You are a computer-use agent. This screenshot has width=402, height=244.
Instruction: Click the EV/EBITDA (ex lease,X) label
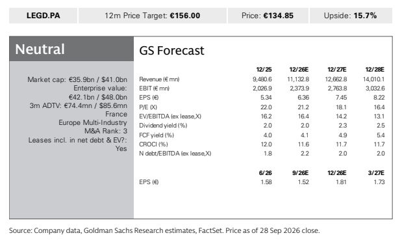coord(170,116)
